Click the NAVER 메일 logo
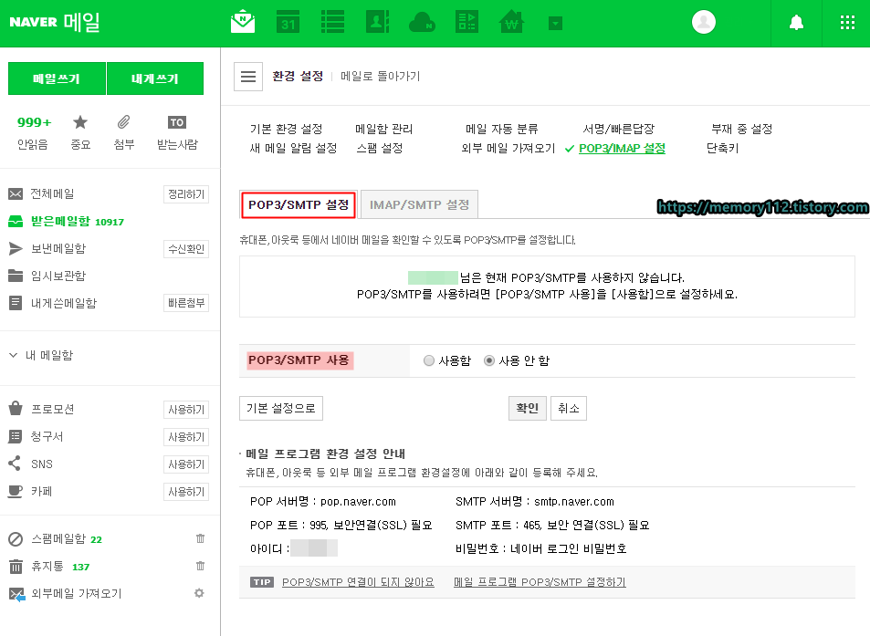This screenshot has height=636, width=870. coord(55,22)
